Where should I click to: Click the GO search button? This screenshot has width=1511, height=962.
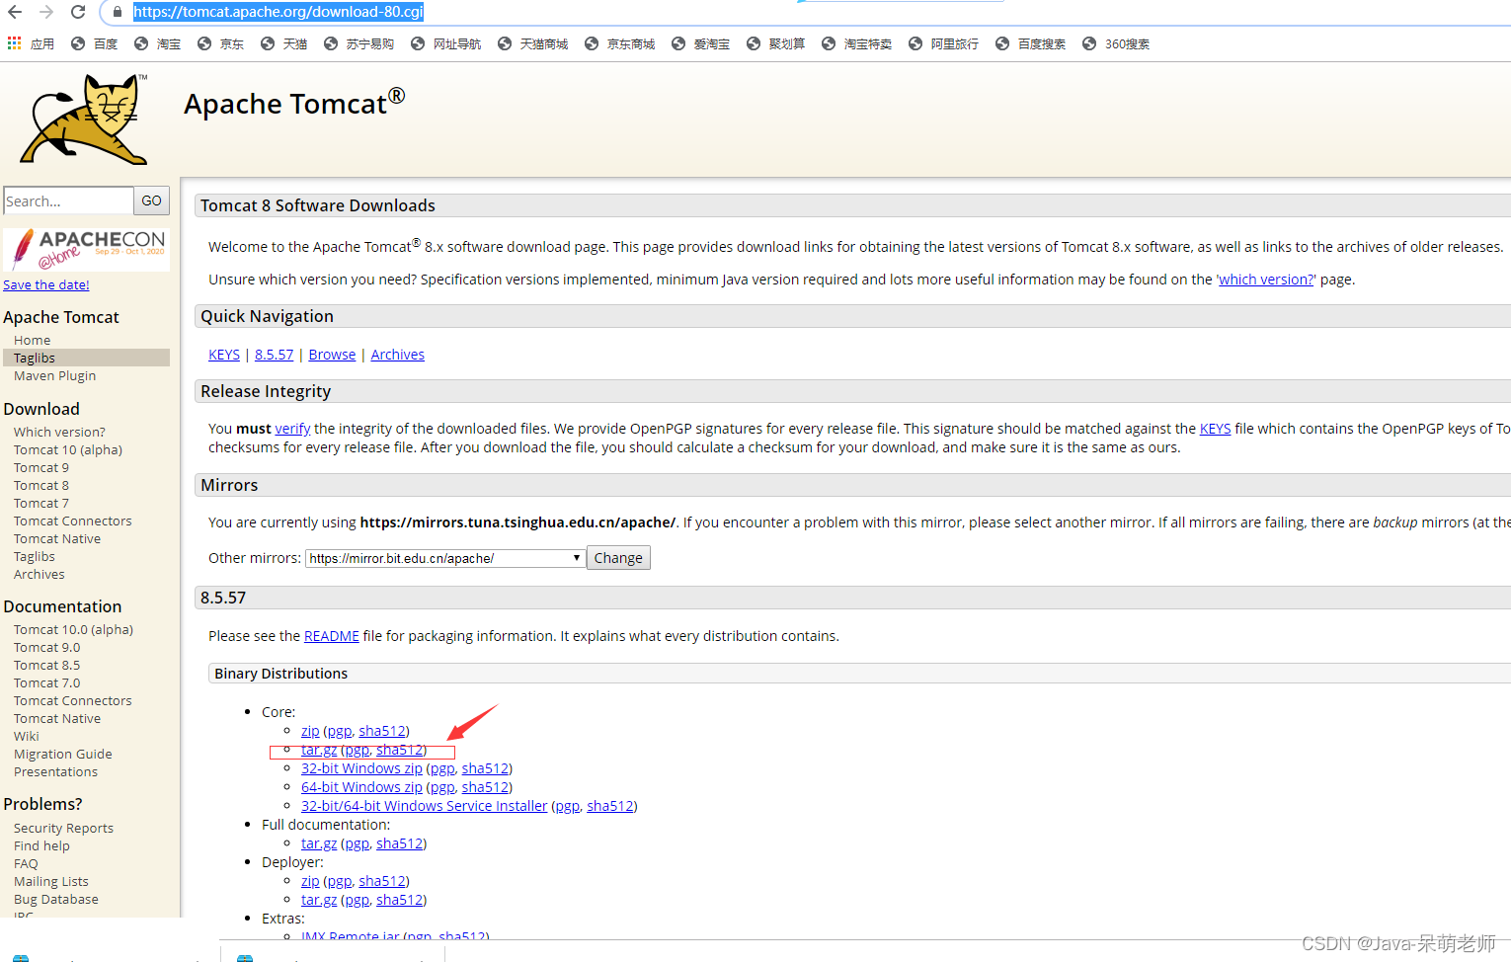[151, 200]
